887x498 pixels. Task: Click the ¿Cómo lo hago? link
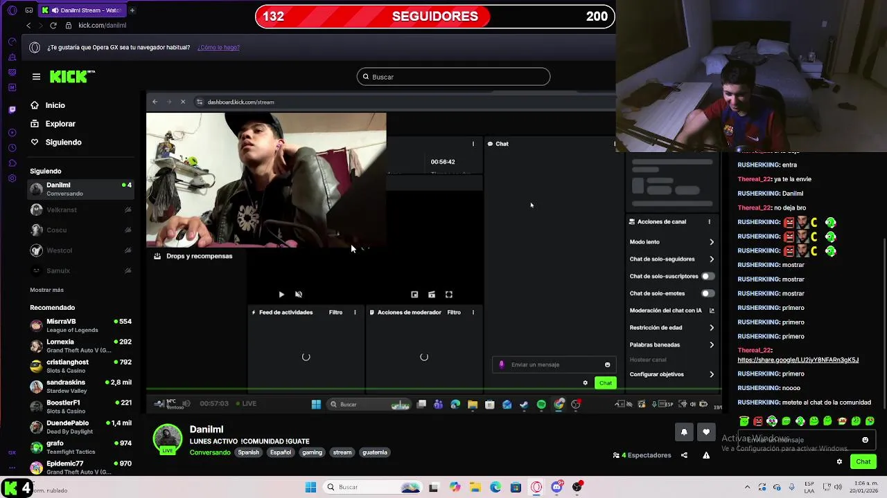[x=218, y=48]
